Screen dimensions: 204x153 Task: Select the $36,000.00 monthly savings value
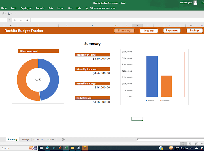click(102, 88)
